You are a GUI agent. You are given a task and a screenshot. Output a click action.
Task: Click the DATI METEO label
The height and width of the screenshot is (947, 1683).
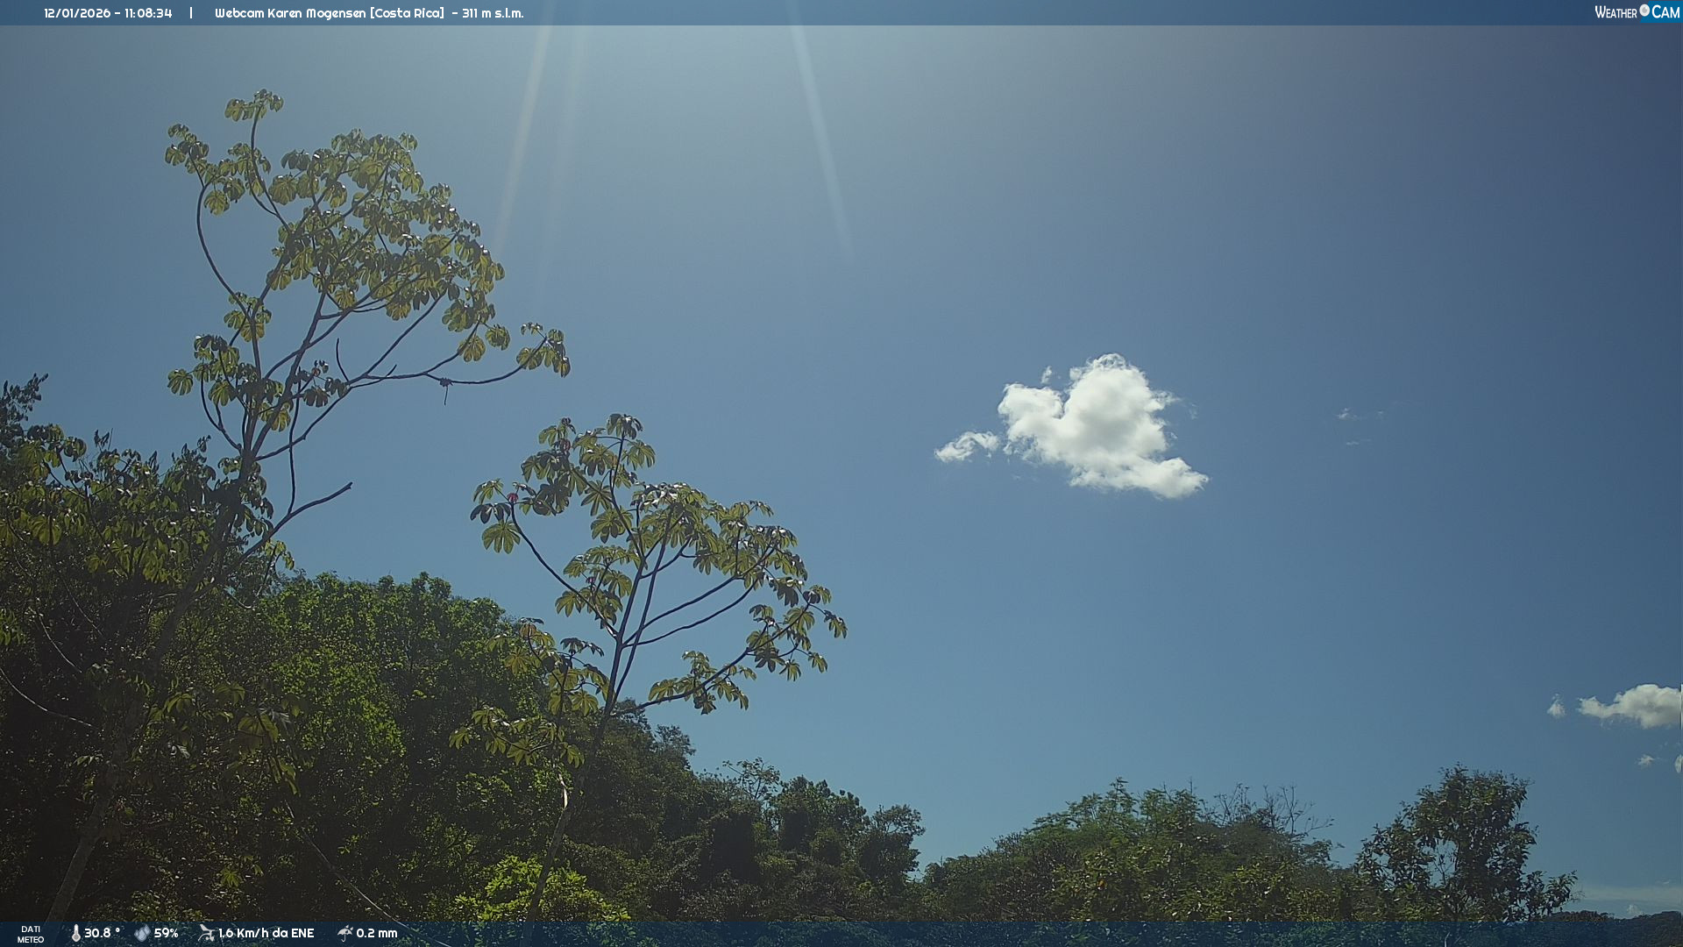click(31, 935)
